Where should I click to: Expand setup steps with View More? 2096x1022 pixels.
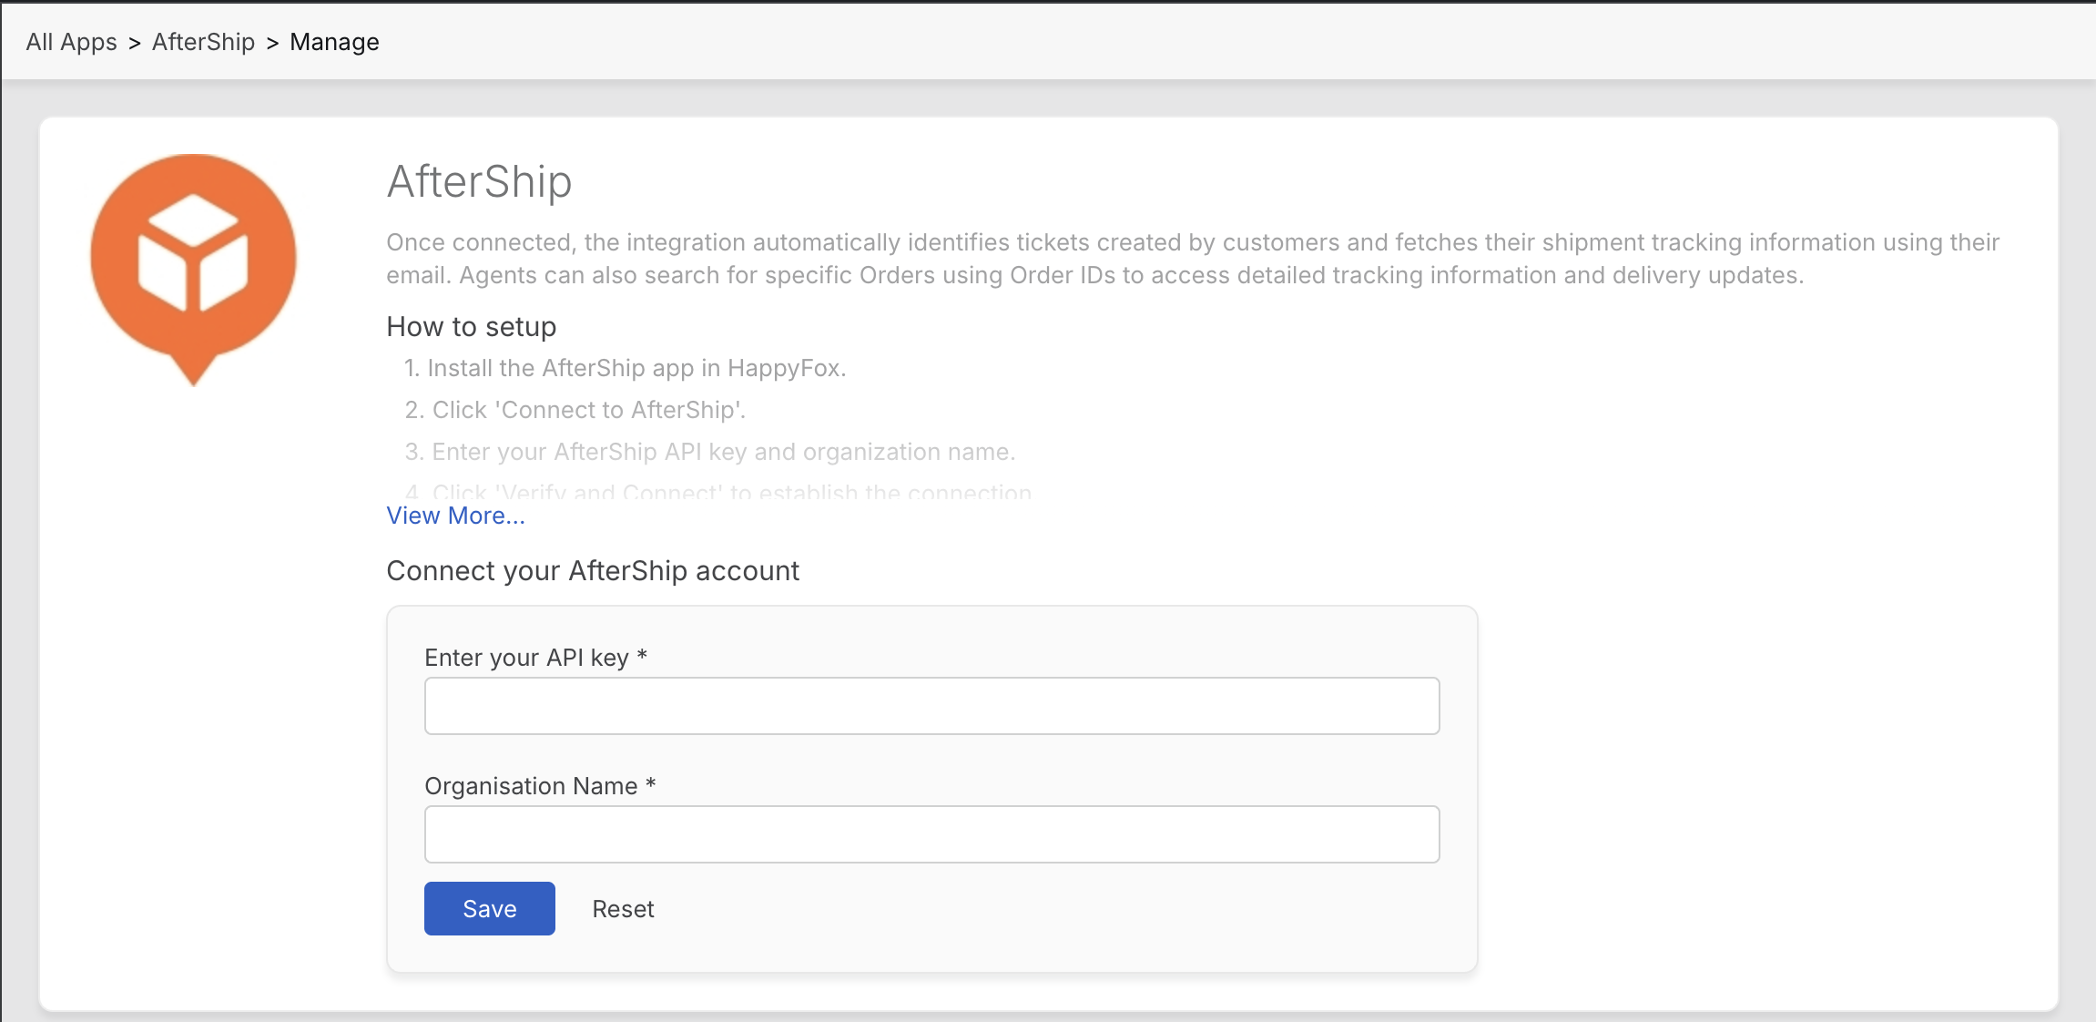455,516
